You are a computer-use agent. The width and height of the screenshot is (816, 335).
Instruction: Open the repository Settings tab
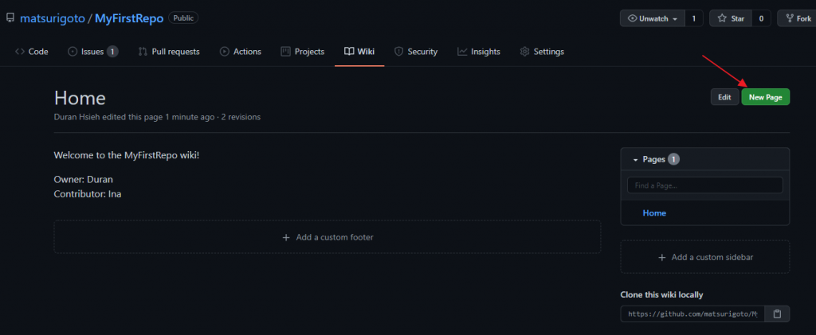tap(542, 52)
